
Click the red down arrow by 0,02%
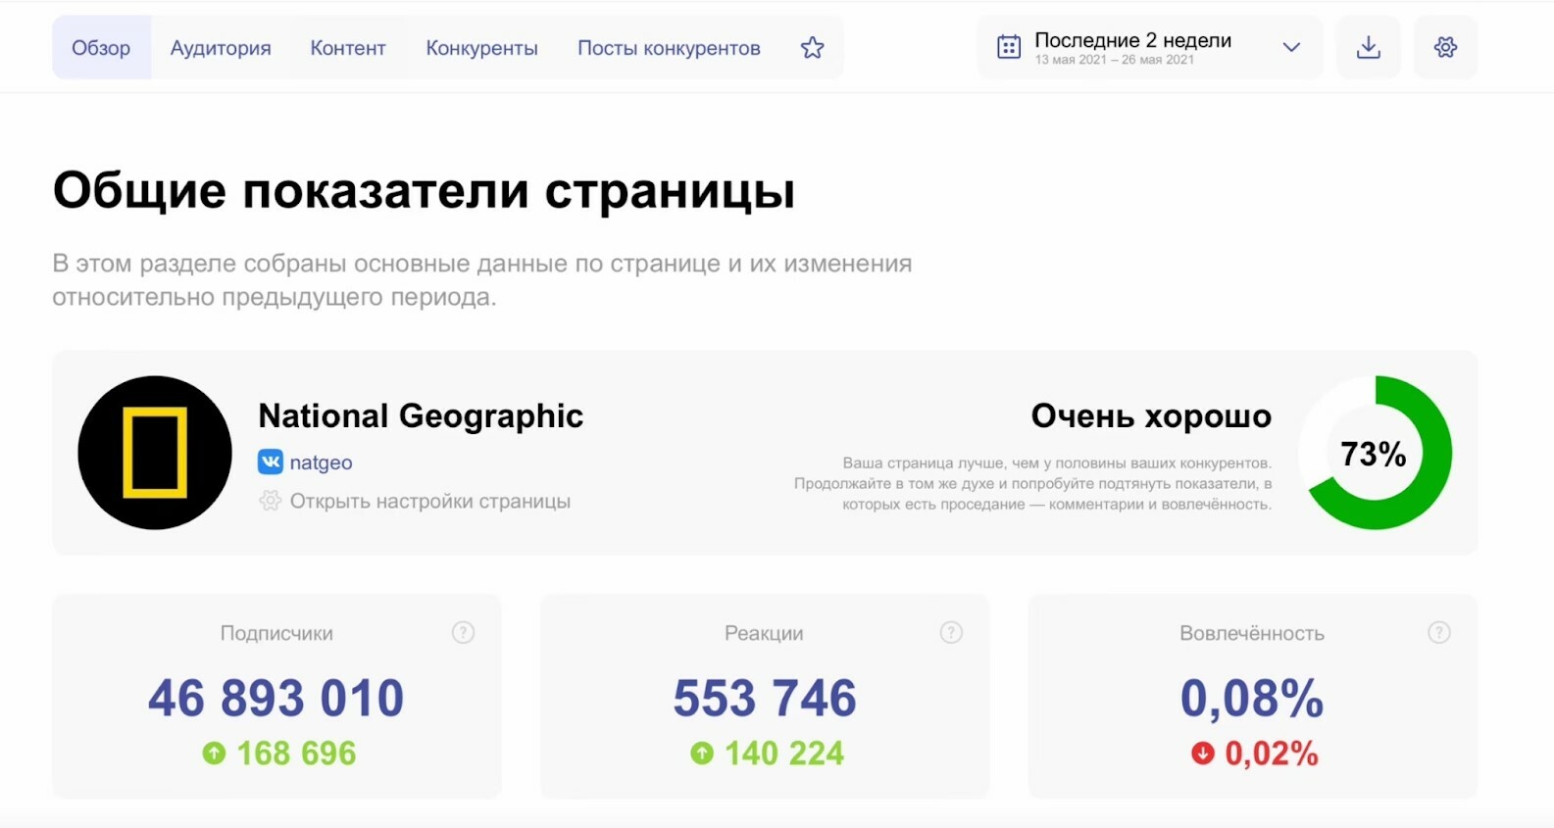(x=1203, y=754)
